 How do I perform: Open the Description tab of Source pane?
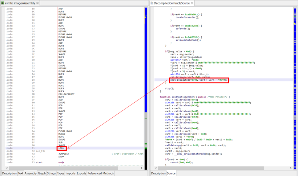(x=158, y=173)
